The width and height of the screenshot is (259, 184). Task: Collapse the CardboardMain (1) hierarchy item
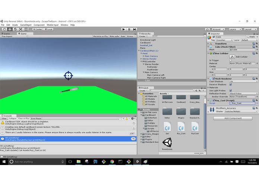click(x=139, y=51)
